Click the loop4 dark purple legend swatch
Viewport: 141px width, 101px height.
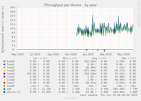4,74
